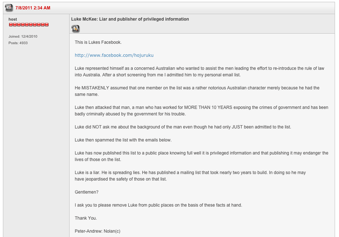Click the text MORE THAN 10 YEARS
Viewport: 339px width, 237px height.
pos(208,107)
